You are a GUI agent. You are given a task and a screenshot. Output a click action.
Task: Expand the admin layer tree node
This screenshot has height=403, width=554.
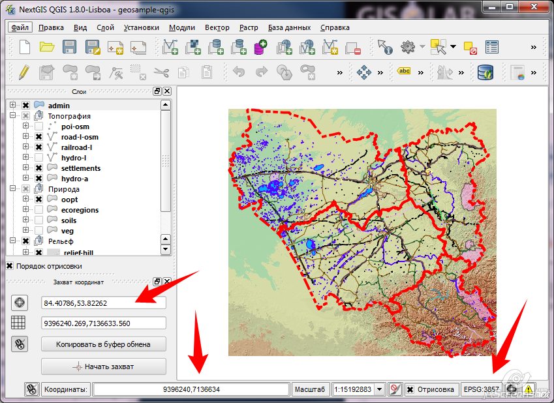[x=12, y=105]
